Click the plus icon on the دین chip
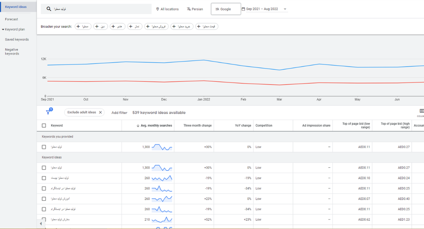424x229 pixels. pyautogui.click(x=97, y=26)
